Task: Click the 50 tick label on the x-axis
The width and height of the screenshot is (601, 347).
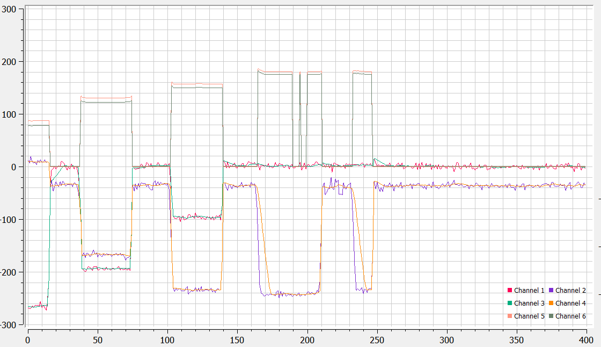Action: tap(98, 340)
